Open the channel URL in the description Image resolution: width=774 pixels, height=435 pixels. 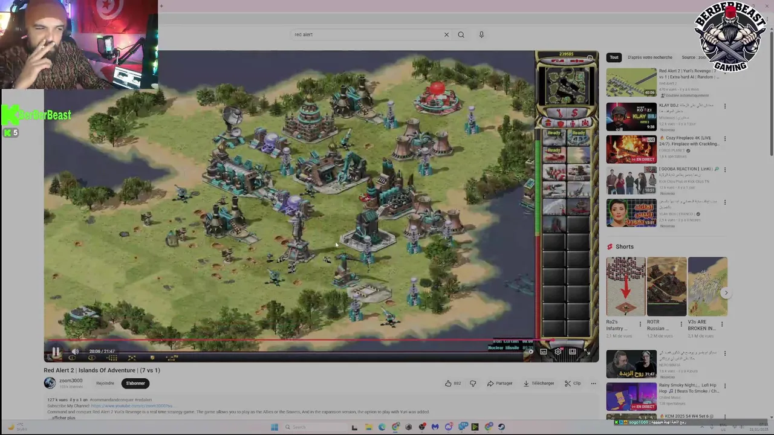(x=132, y=406)
